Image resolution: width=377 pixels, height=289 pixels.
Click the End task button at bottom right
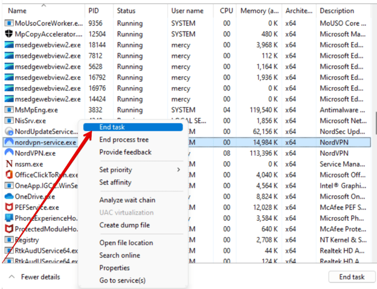[352, 277]
